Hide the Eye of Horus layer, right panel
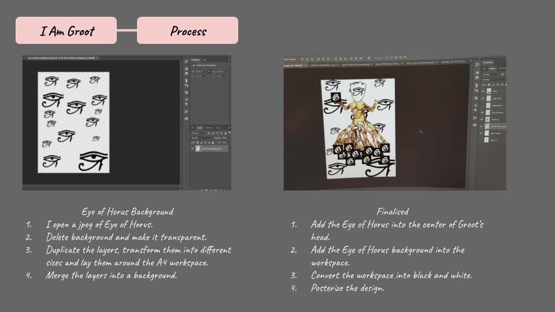555x312 pixels. click(x=482, y=113)
